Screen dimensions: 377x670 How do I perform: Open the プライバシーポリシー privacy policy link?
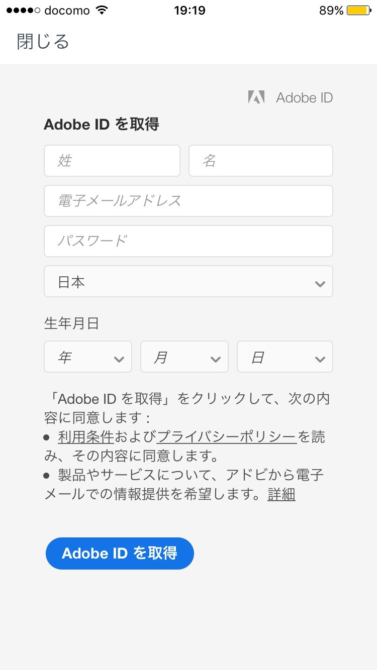pos(227,437)
